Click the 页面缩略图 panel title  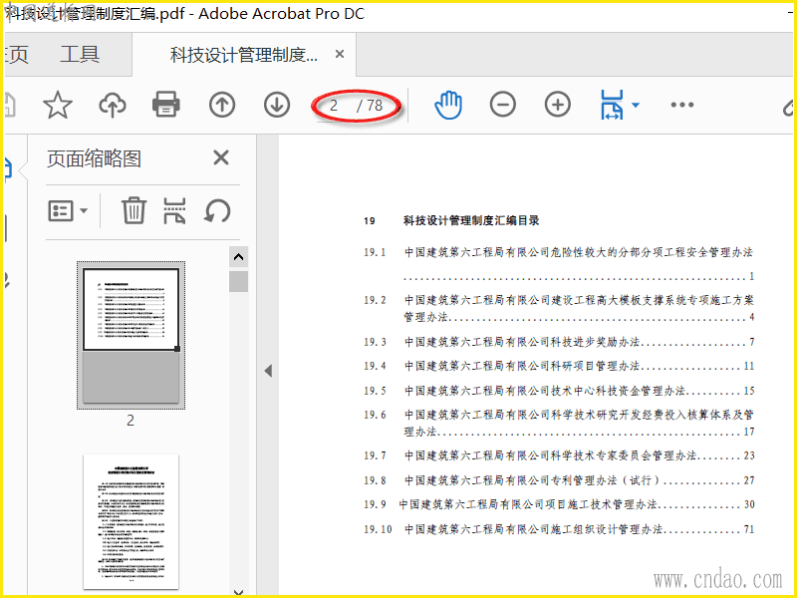click(x=94, y=158)
